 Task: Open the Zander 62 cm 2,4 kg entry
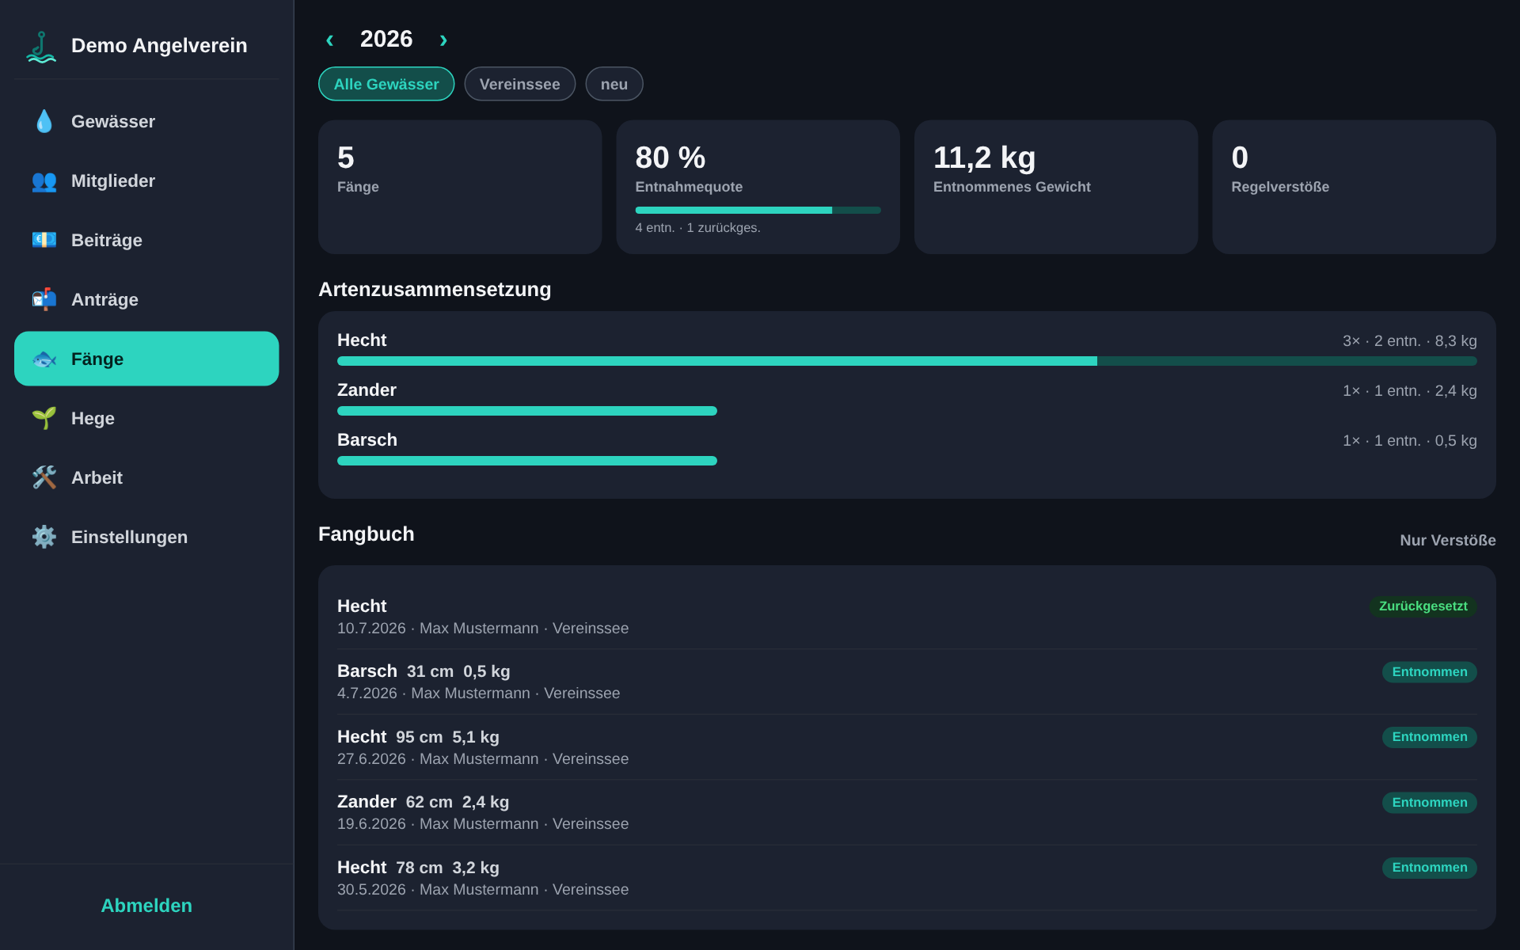906,812
